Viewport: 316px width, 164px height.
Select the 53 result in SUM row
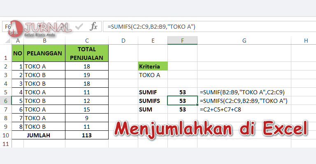182,109
